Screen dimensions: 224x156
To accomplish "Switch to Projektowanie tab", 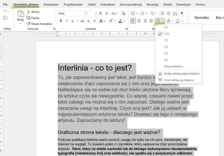I will tap(73, 4).
